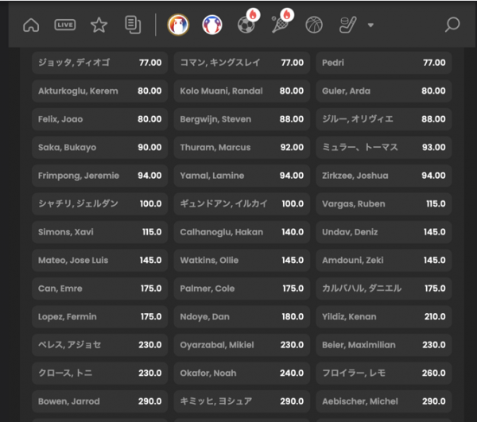Pick ジルー, オリヴィエ at 88.00

click(x=384, y=119)
